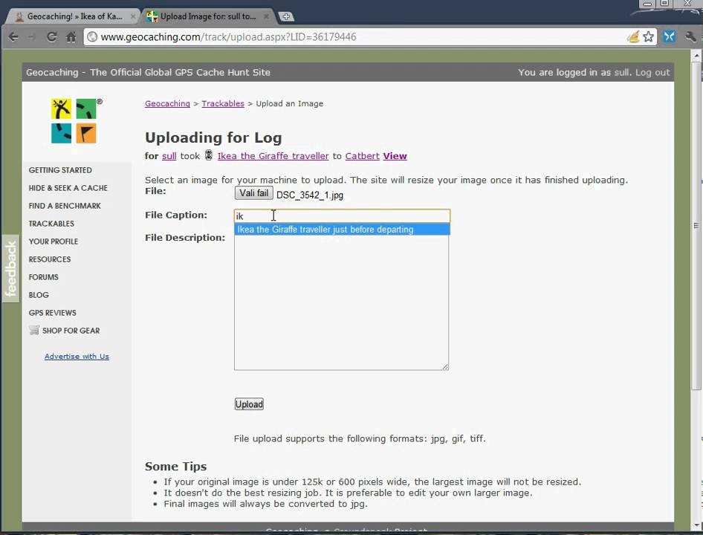Open a new tab with the plus button
The height and width of the screenshot is (535, 703).
click(285, 16)
